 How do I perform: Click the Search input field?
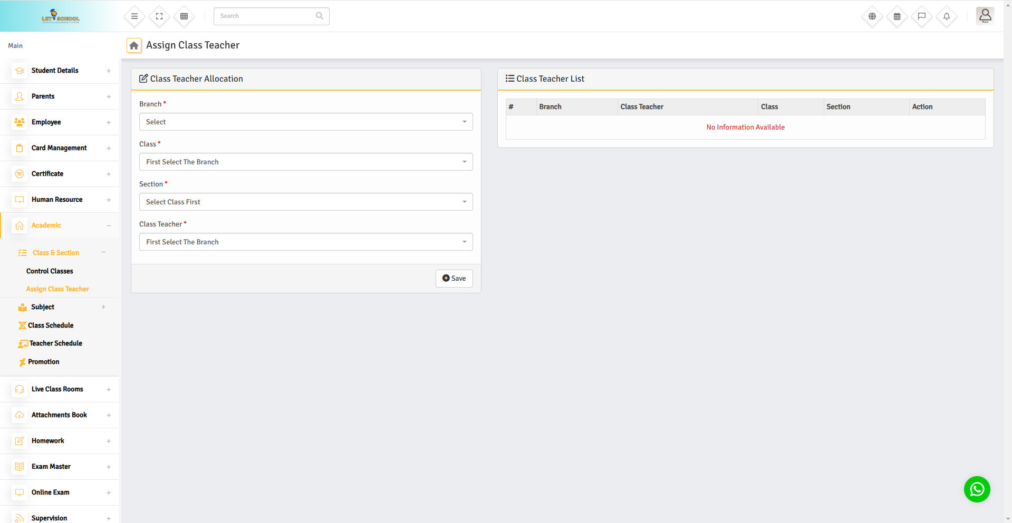[266, 16]
